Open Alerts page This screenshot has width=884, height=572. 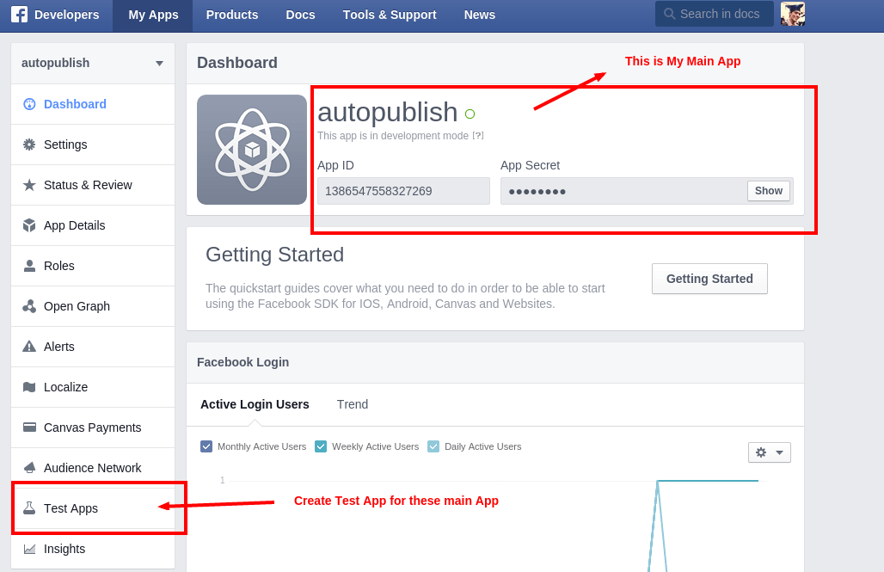coord(93,347)
